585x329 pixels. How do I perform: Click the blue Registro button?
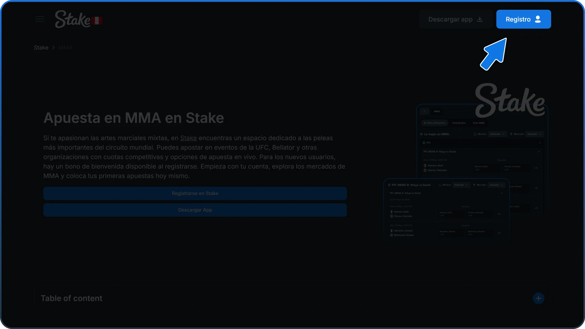(x=523, y=19)
